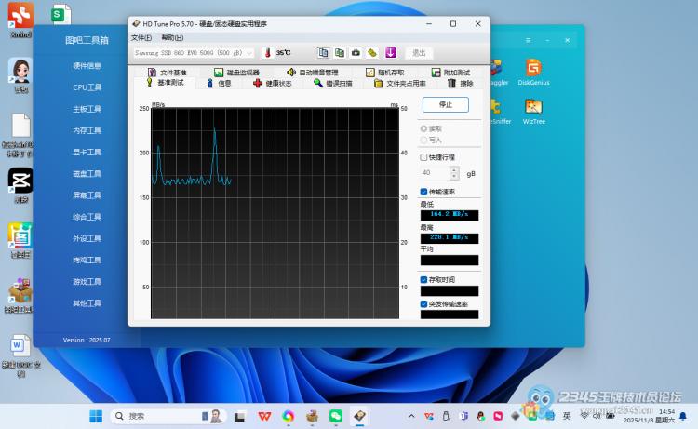Uncheck the 存取时间 checkbox

click(424, 279)
